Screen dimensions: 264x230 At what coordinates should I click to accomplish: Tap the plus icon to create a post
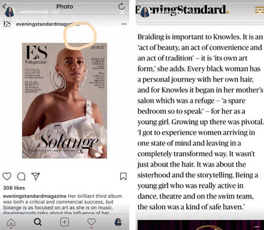pos(65,222)
